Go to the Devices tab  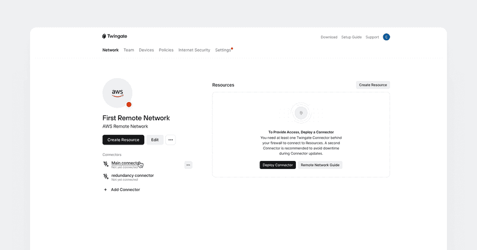(146, 50)
